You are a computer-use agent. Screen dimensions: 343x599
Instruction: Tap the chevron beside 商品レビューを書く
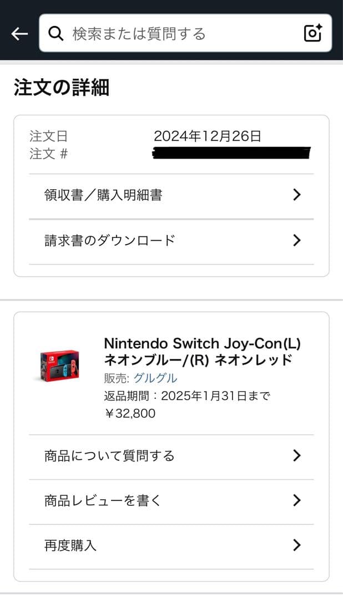(297, 500)
